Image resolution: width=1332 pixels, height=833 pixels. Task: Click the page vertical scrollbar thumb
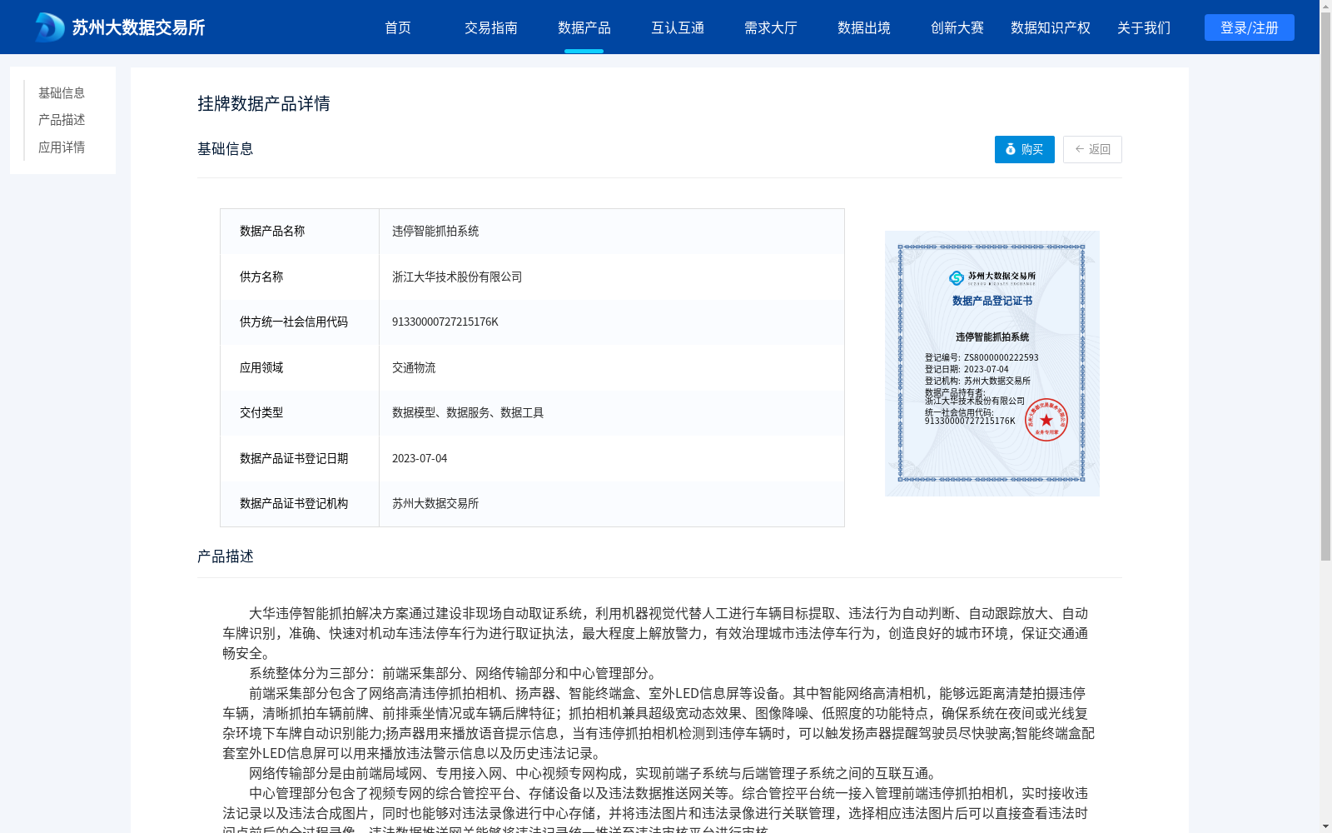(x=1325, y=286)
